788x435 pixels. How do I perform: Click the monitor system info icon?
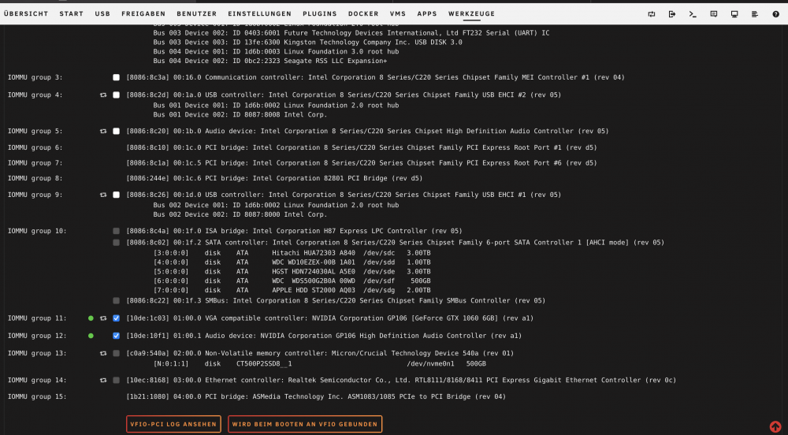[734, 14]
